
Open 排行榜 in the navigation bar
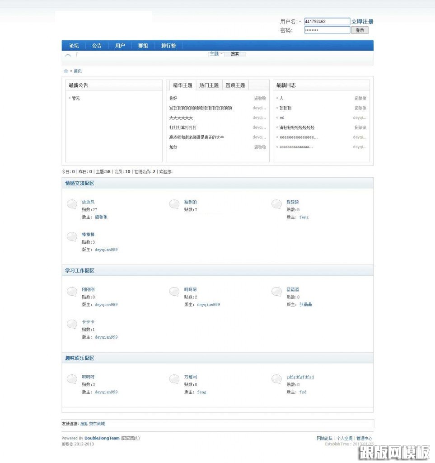tap(168, 46)
